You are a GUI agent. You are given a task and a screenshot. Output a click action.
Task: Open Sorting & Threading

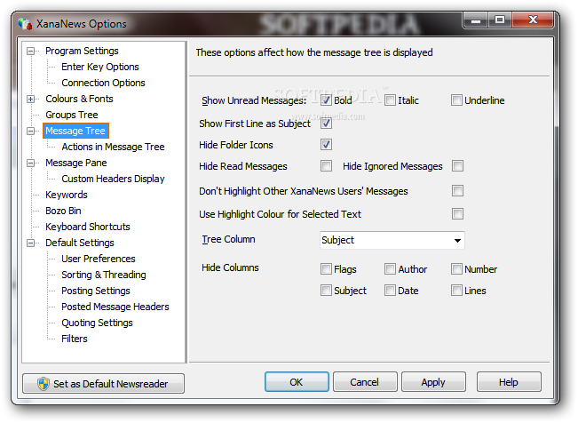(x=104, y=275)
